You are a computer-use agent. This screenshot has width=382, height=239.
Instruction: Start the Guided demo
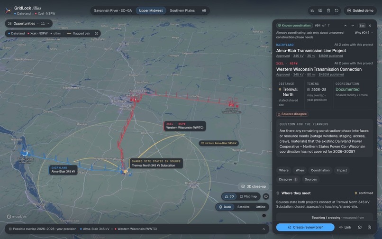click(360, 10)
